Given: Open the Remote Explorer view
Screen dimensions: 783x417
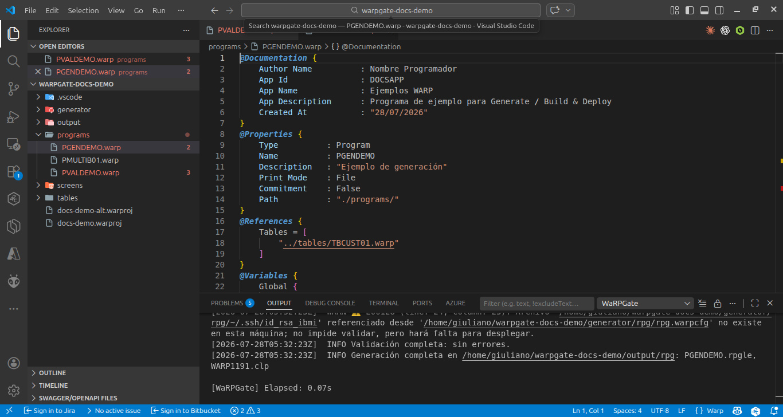Looking at the screenshot, I should (14, 144).
